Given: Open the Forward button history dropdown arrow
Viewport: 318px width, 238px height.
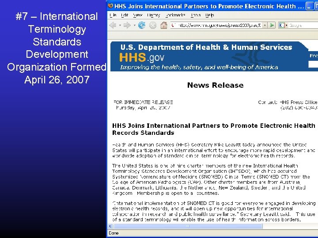Looking at the screenshot, I should pos(134,26).
